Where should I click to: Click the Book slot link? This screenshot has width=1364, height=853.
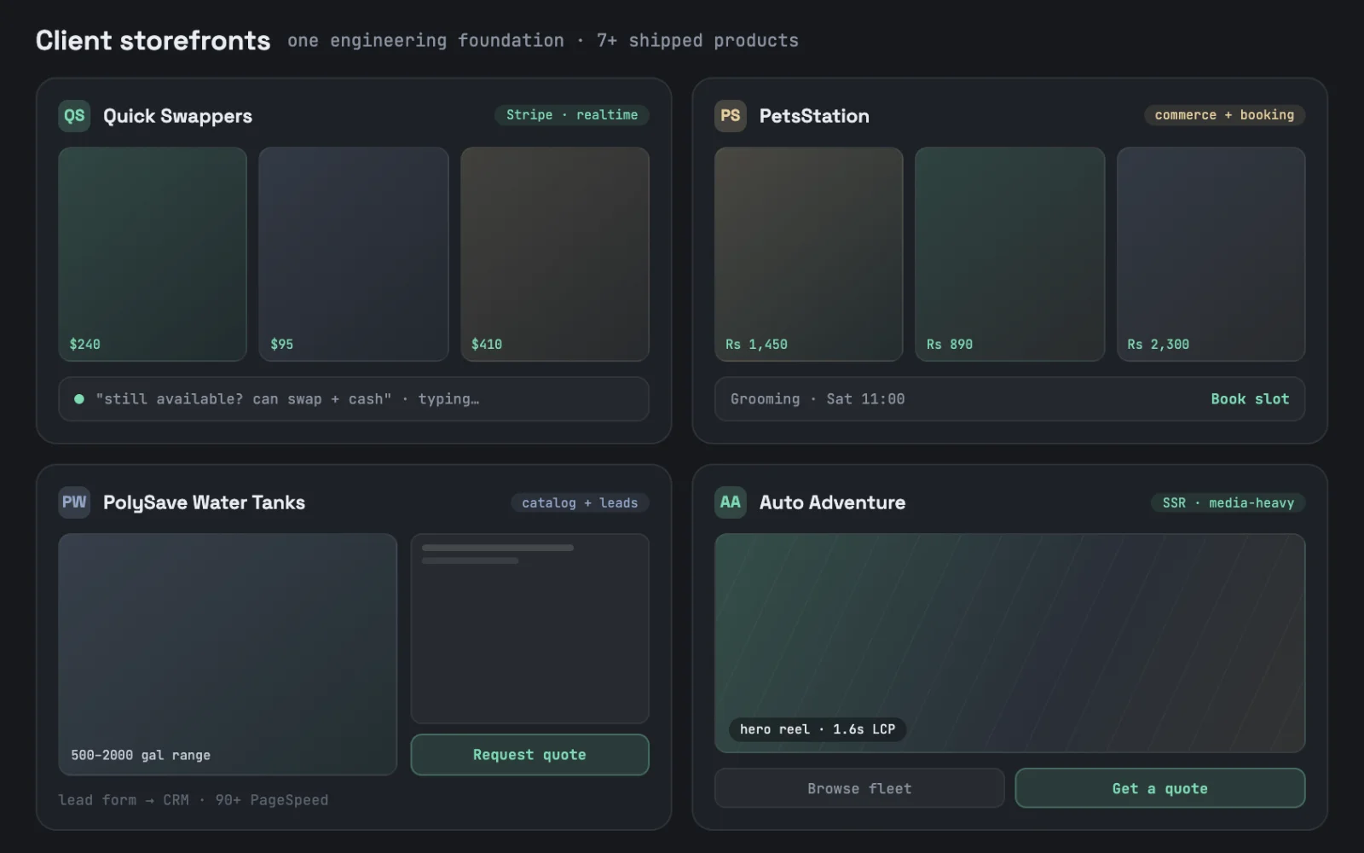[1250, 399]
